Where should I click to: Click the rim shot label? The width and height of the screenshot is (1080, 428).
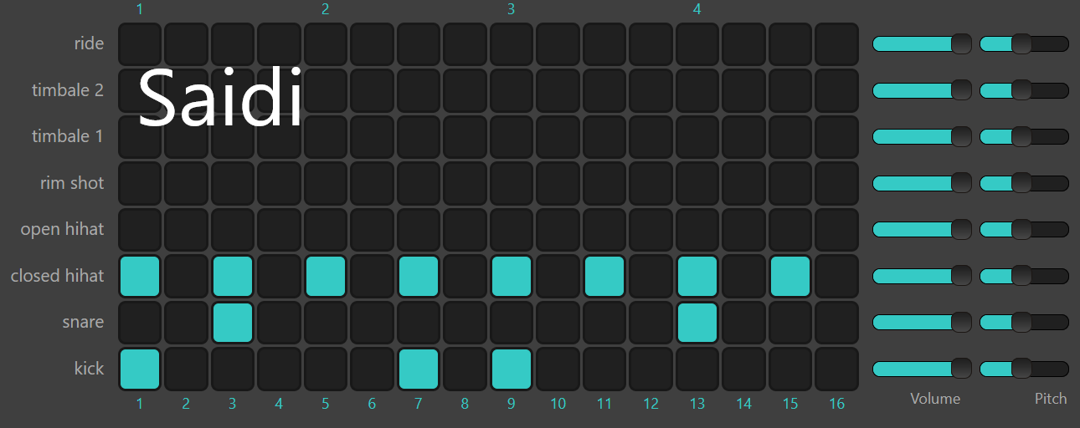[72, 182]
